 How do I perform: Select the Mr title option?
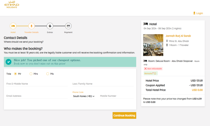point(16,74)
